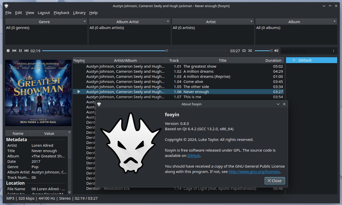Select track This is me
The image size is (342, 205).
(x=178, y=97)
